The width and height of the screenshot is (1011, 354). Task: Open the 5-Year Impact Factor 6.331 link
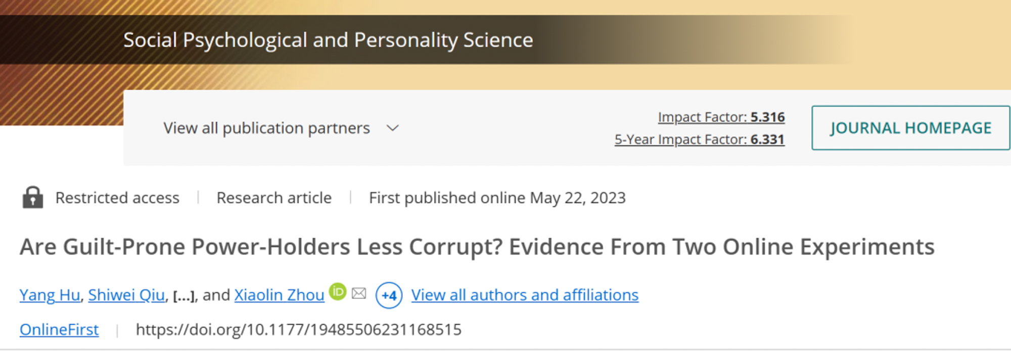[x=699, y=140]
